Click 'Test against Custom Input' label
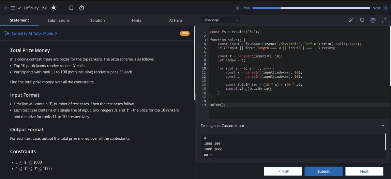 click(222, 126)
